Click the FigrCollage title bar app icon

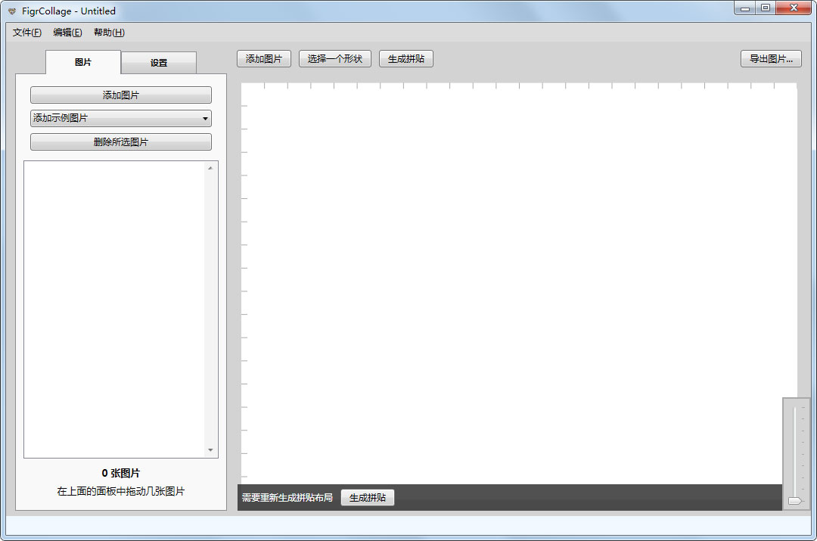pos(12,11)
